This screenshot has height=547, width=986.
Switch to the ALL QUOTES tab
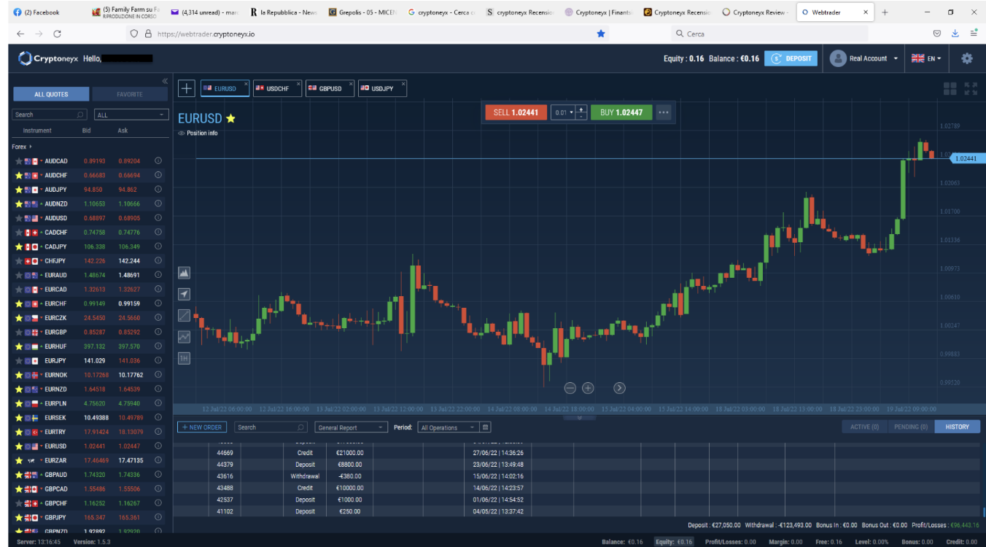[51, 94]
